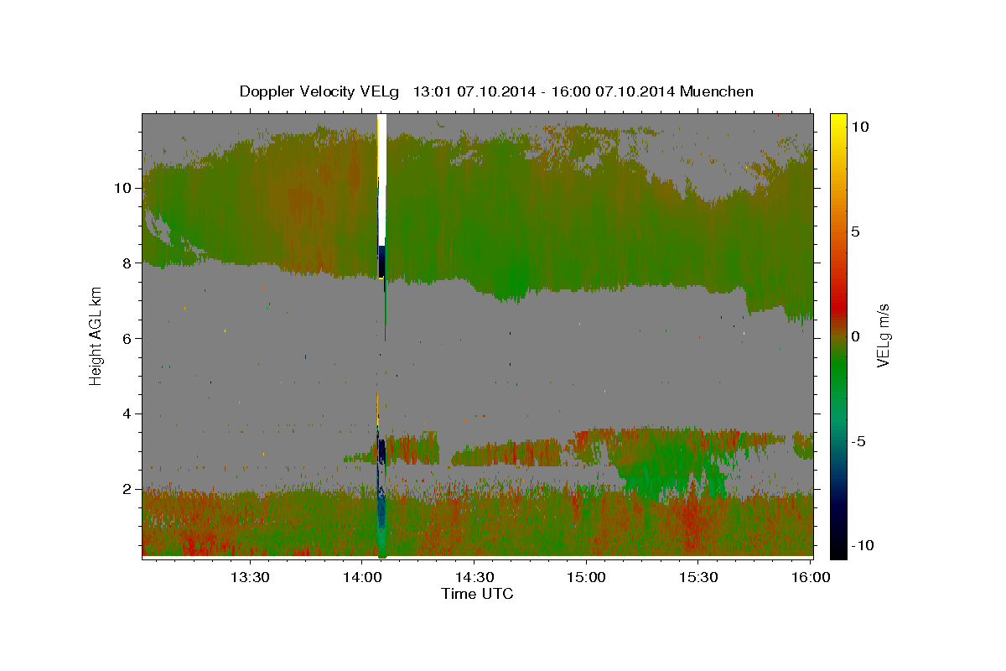Click the height axis label '2'
The image size is (1006, 671).
point(127,488)
